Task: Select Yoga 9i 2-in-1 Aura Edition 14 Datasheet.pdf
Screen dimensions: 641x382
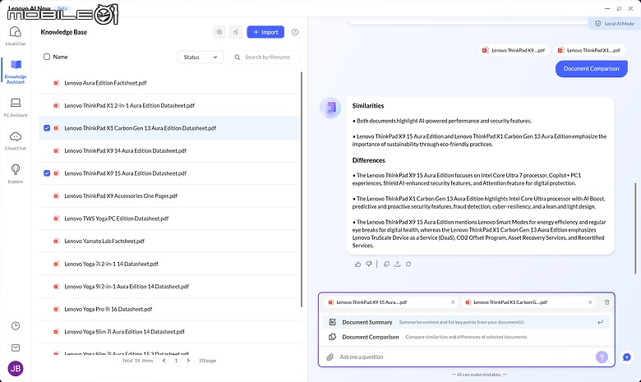Action: 169,287
